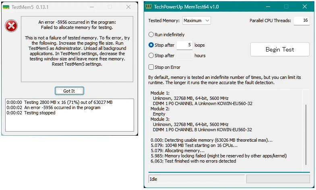Viewport: 316px width, 190px height.
Task: Click log line 'Testing 2800 MB x 16'
Action: (60, 102)
